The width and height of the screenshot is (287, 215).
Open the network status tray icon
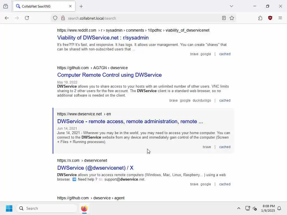tap(247, 208)
